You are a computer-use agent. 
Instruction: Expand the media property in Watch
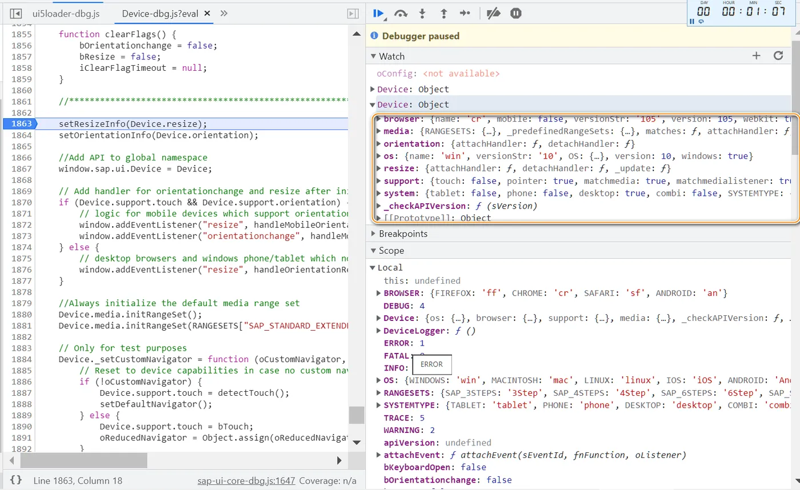(x=378, y=131)
